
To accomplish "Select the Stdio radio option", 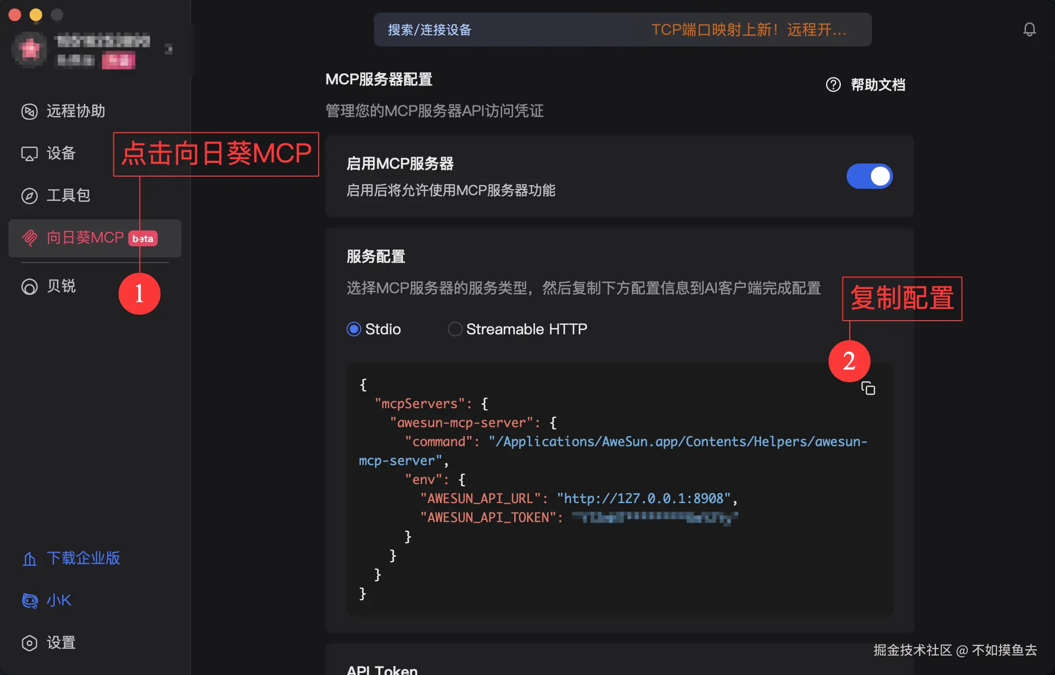I will [354, 329].
